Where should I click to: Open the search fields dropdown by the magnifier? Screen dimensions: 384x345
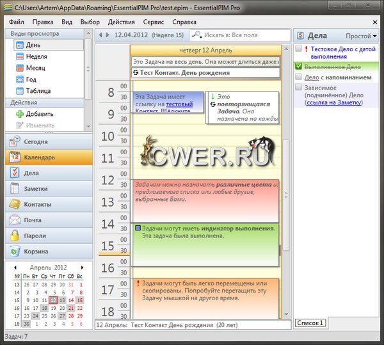(x=198, y=35)
